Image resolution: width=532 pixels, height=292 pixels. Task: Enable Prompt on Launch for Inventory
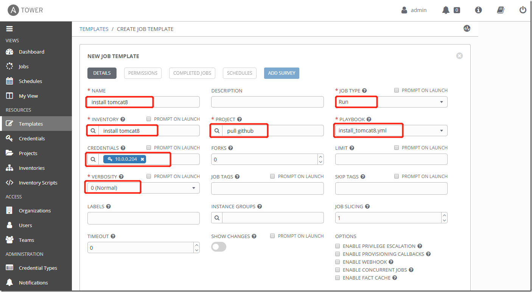[149, 119]
